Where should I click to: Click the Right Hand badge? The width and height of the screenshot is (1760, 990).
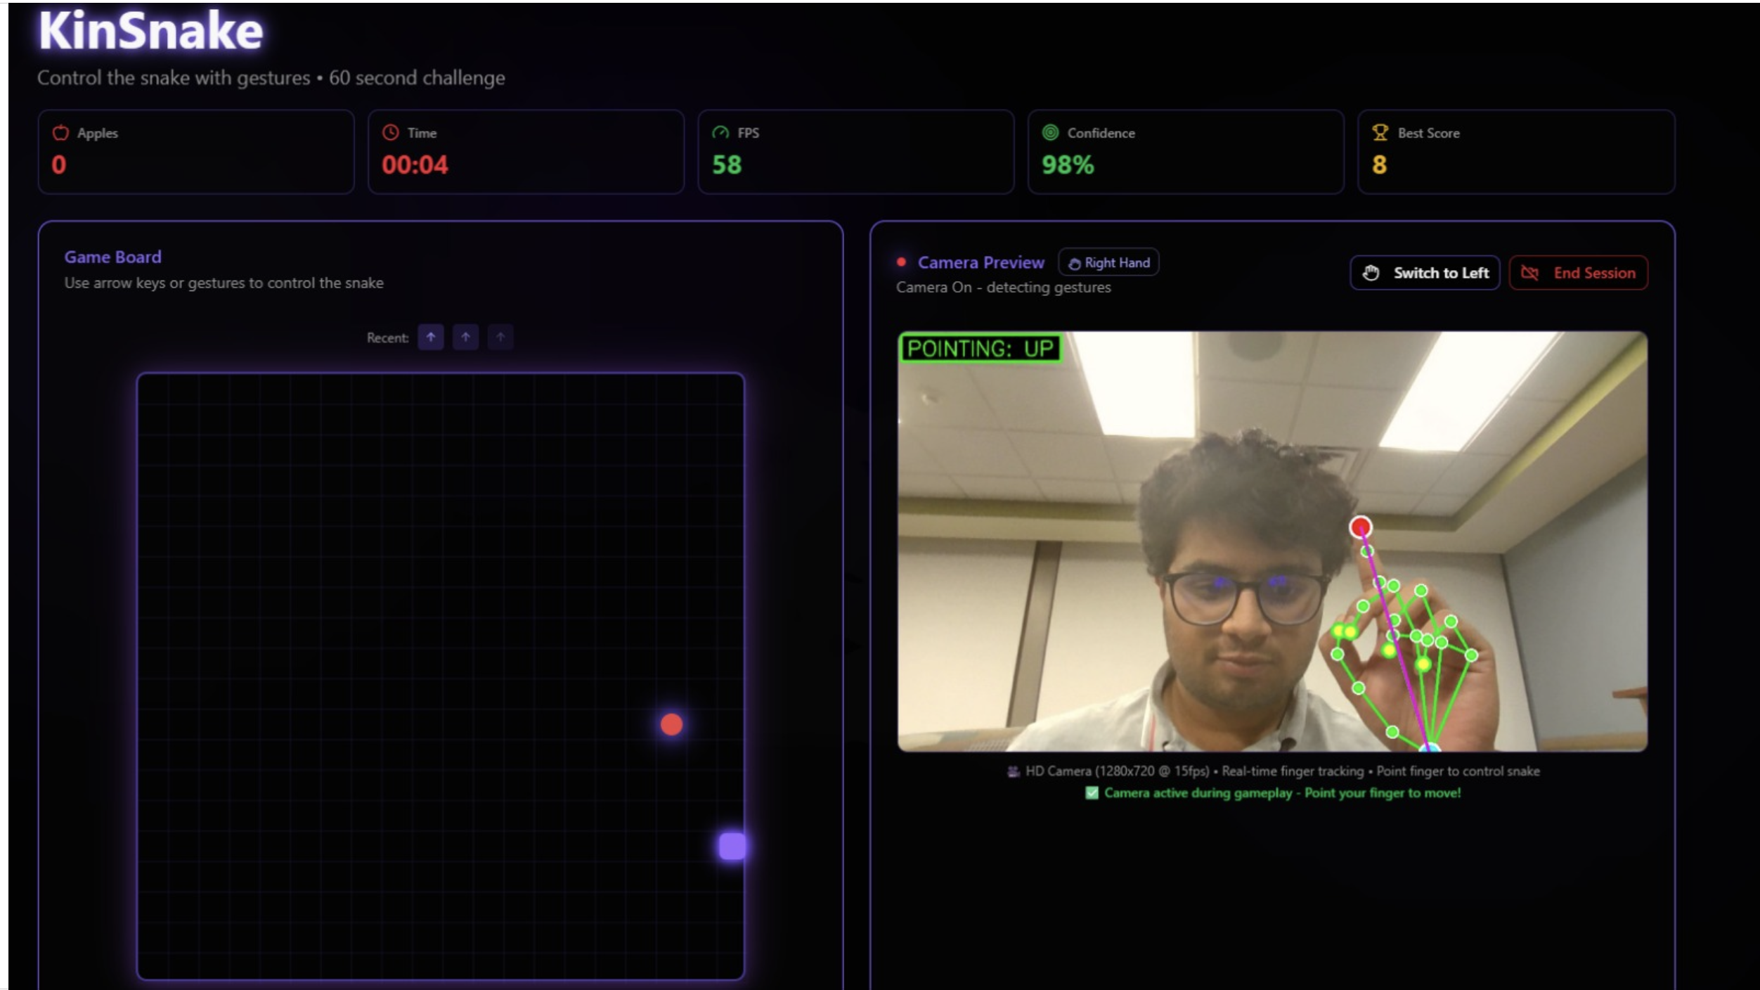click(x=1108, y=263)
